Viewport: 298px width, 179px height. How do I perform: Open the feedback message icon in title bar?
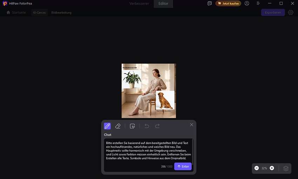coord(210,4)
